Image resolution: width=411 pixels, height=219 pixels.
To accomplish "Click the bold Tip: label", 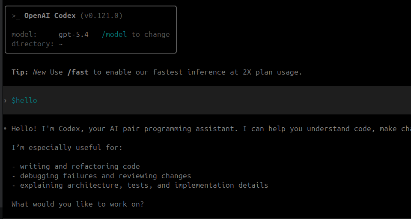I will (x=20, y=72).
